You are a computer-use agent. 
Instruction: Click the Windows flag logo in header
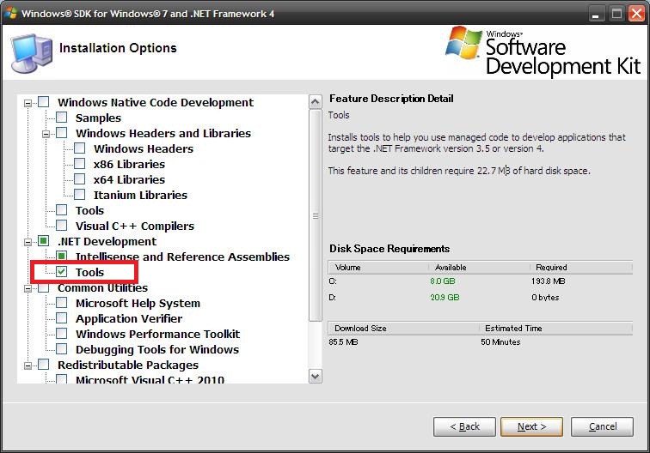[x=464, y=43]
